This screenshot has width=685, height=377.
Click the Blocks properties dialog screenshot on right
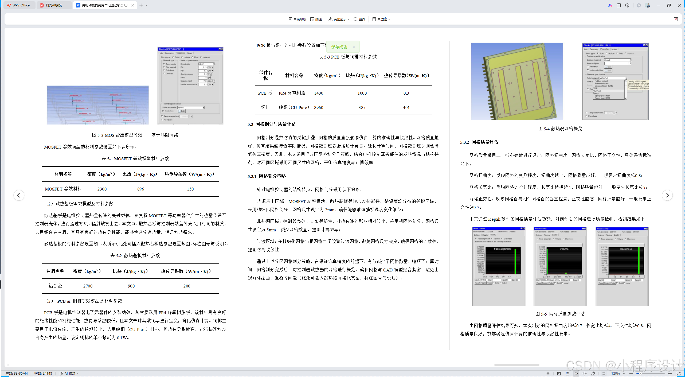click(615, 81)
